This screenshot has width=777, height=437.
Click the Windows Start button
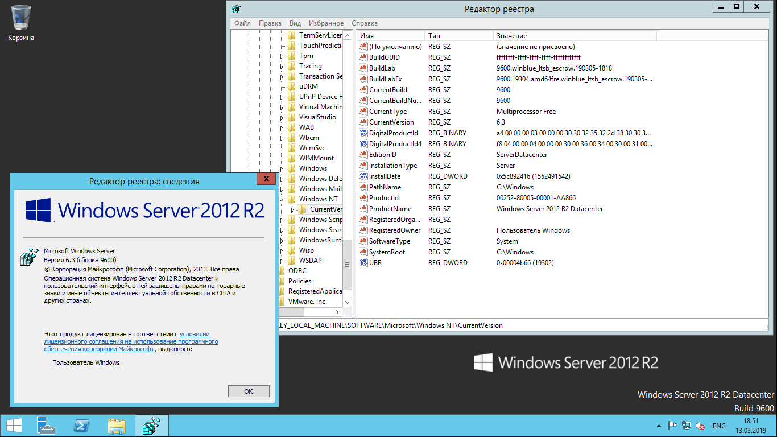[x=14, y=426]
